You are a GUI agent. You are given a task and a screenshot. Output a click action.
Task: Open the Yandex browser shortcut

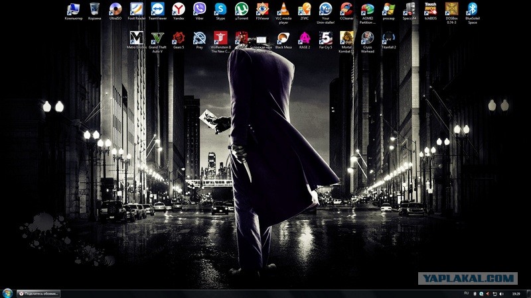point(179,11)
